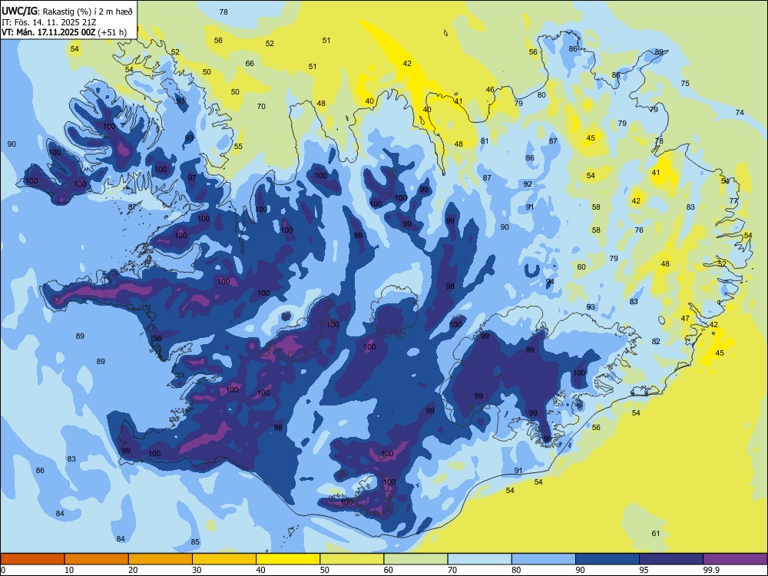Click the ocean value '85'

tap(195, 541)
